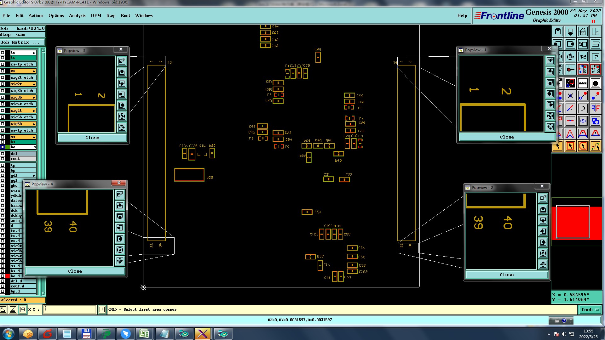Image resolution: width=605 pixels, height=340 pixels.
Task: Select the ruler measurement tool
Action: click(583, 83)
